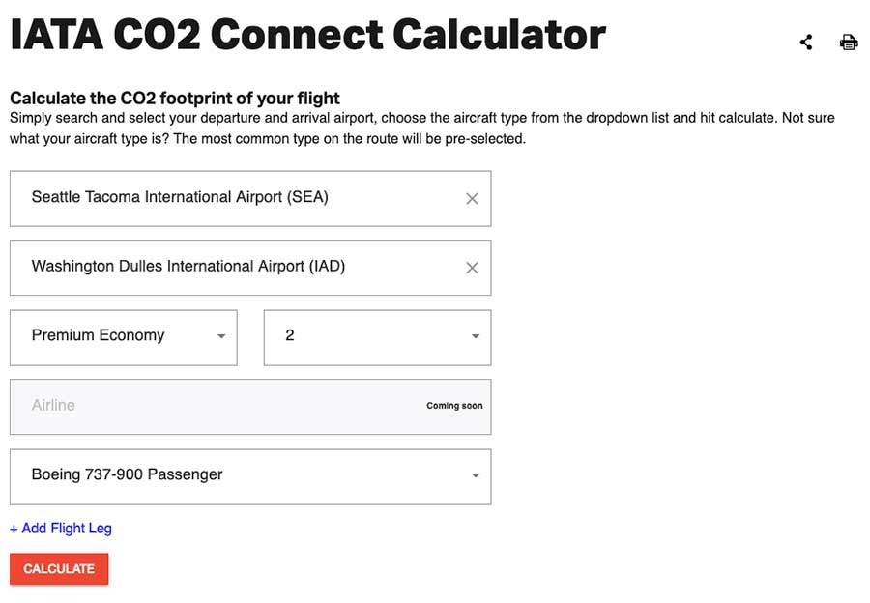The image size is (870, 603).
Task: Click the Coming soon label
Action: [x=454, y=406]
